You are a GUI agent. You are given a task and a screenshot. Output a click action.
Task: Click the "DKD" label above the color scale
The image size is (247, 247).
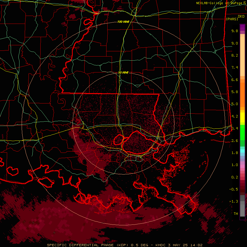tap(241, 16)
